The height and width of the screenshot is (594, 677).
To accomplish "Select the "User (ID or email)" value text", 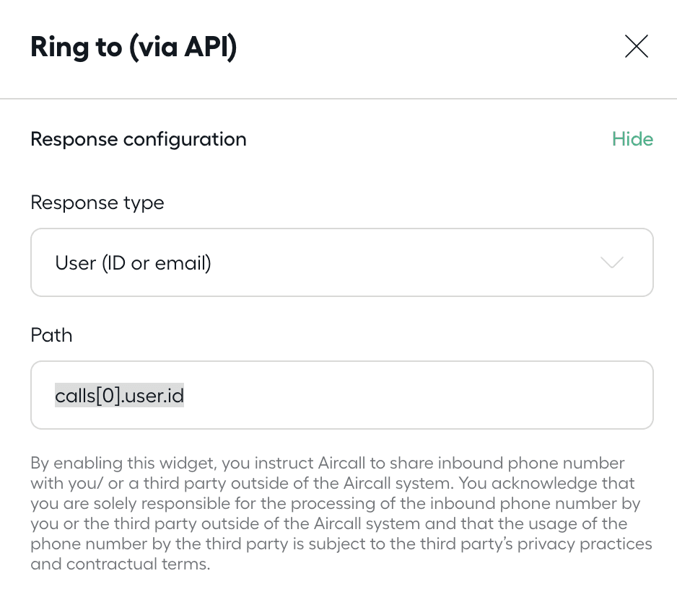I will tap(133, 263).
